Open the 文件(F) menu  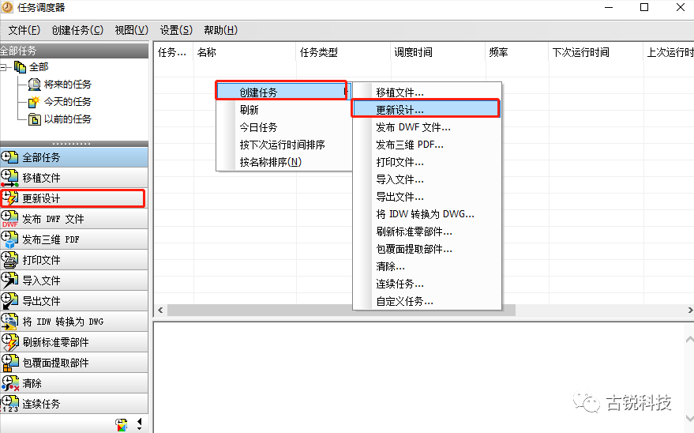tap(24, 30)
